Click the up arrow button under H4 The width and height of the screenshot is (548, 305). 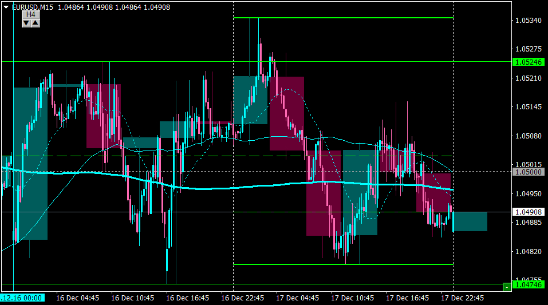click(x=36, y=23)
